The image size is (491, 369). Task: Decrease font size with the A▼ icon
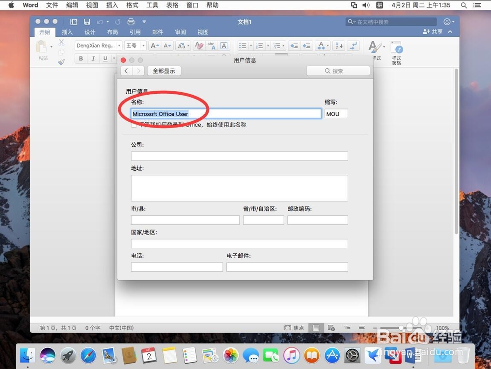tap(167, 46)
